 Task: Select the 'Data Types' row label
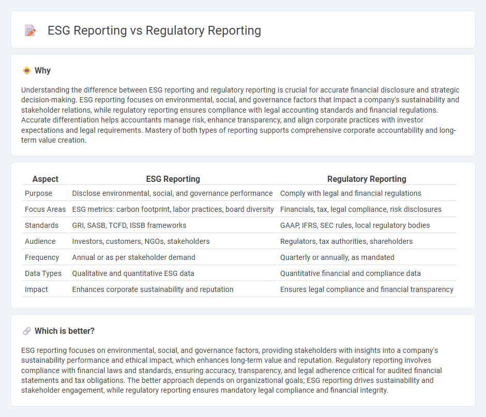(x=43, y=273)
